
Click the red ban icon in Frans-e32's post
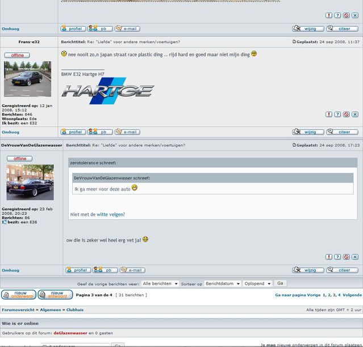347,115
